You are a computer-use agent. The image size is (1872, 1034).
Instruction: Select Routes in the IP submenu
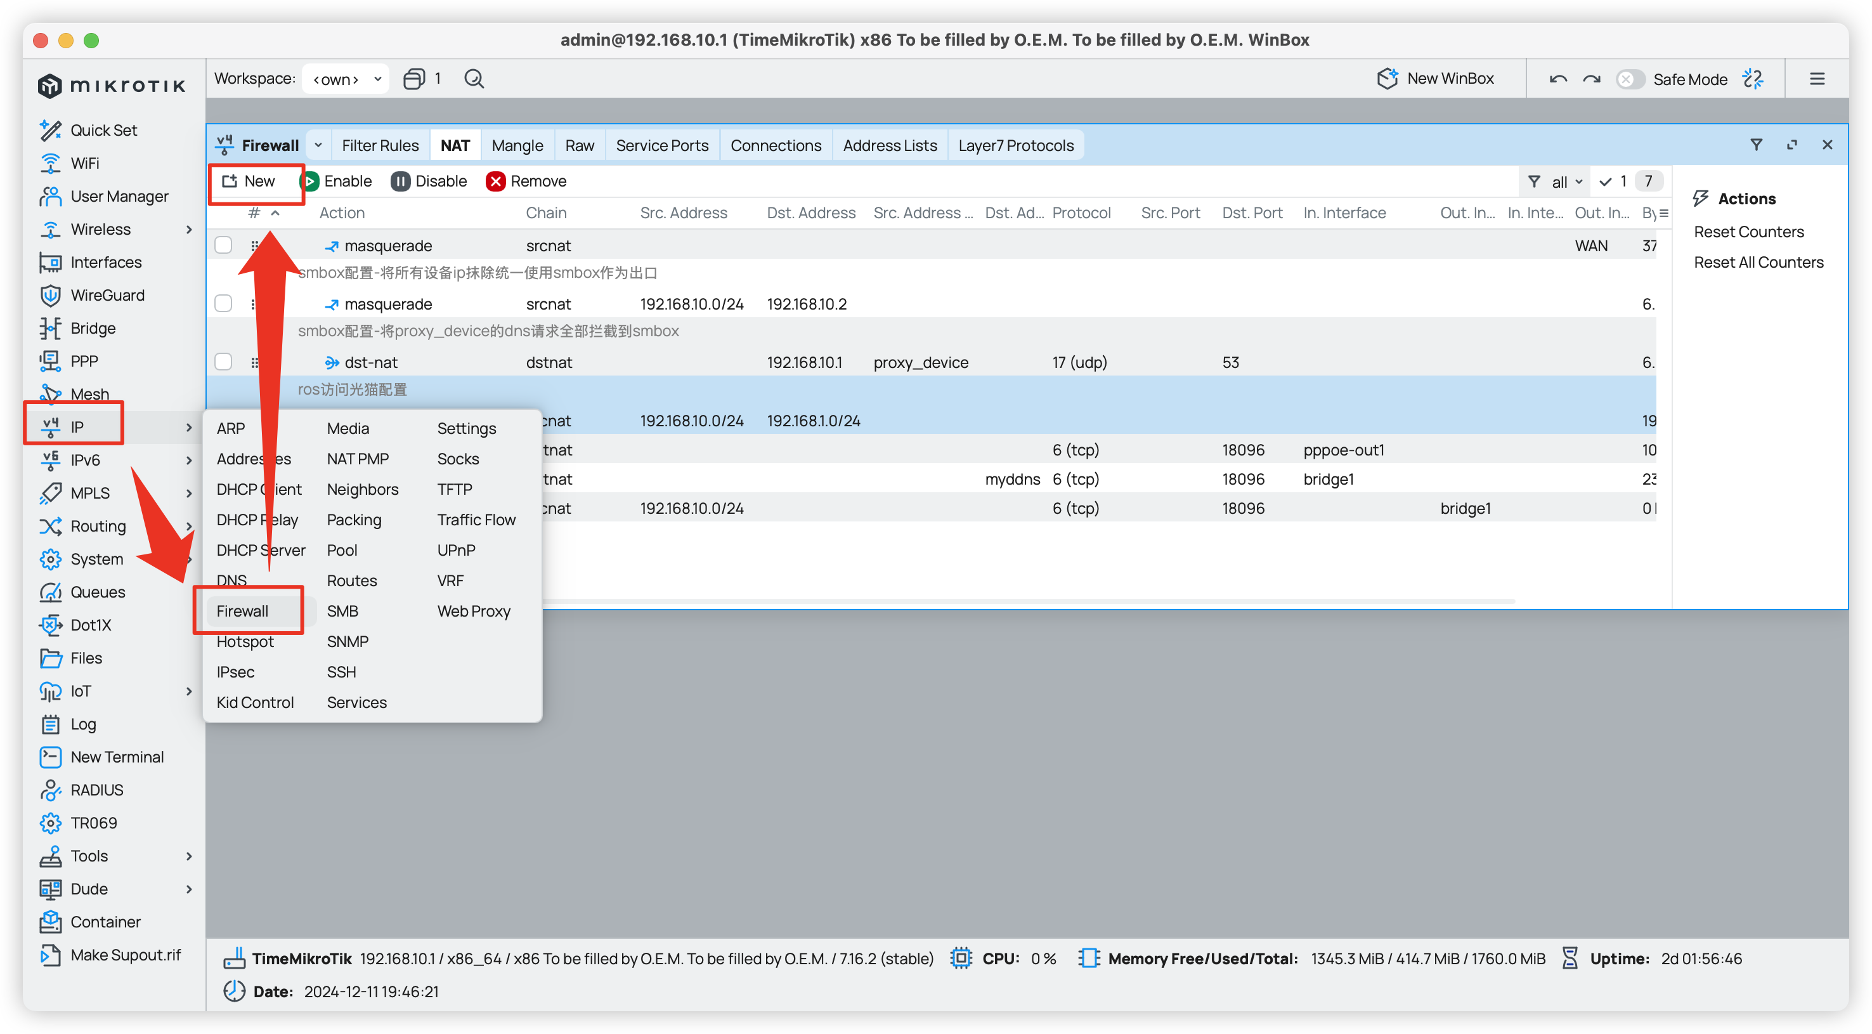click(x=352, y=581)
